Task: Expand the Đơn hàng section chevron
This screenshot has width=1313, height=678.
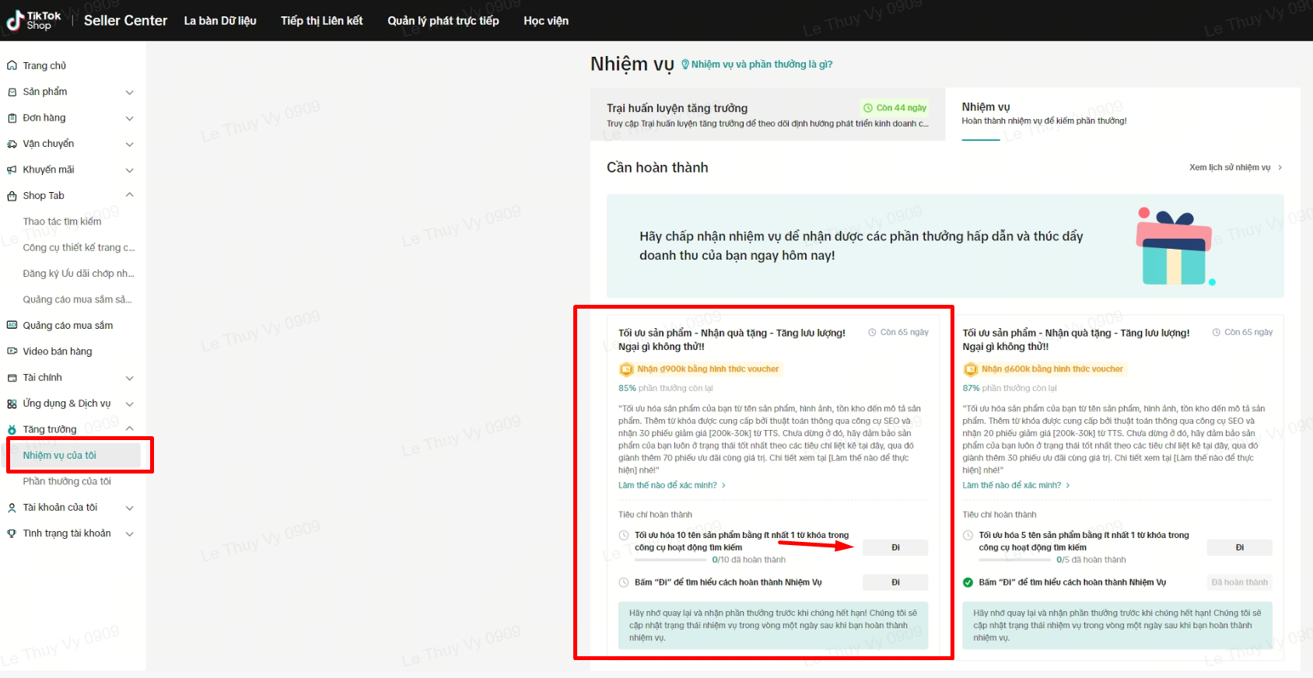Action: (x=130, y=118)
